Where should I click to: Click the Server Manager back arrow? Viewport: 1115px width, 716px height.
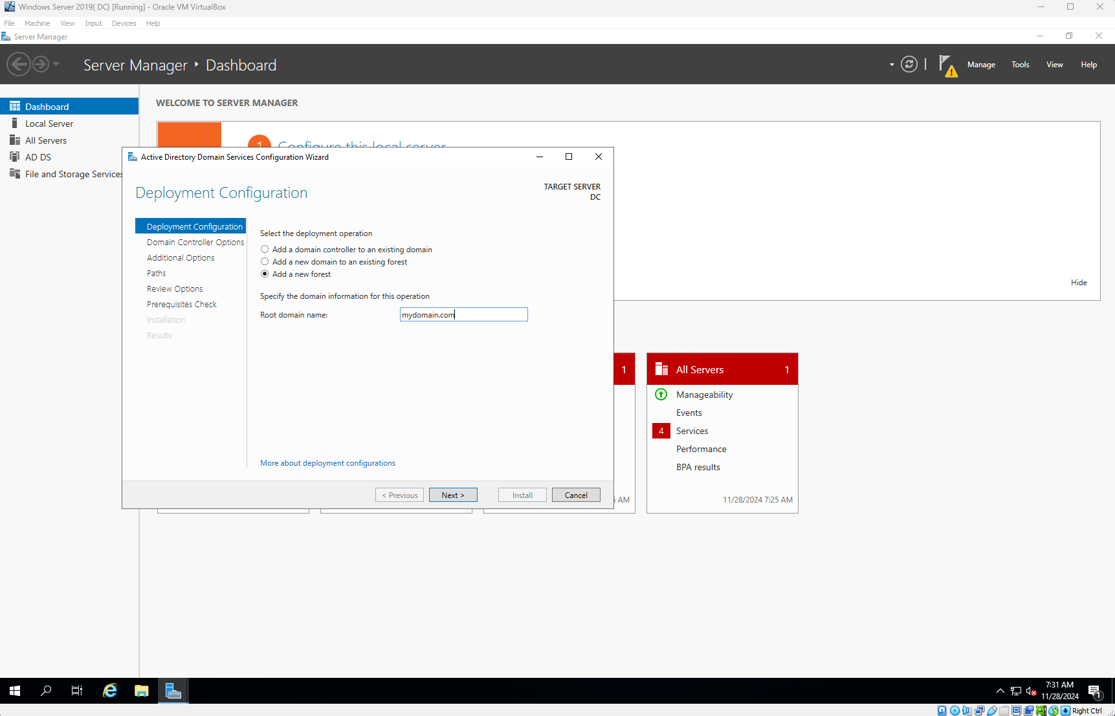click(19, 64)
